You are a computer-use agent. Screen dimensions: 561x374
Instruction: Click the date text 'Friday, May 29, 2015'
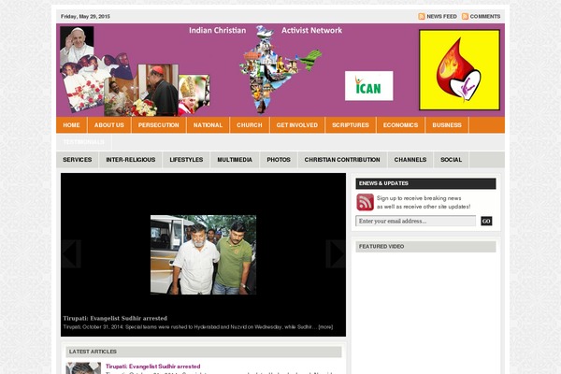85,17
